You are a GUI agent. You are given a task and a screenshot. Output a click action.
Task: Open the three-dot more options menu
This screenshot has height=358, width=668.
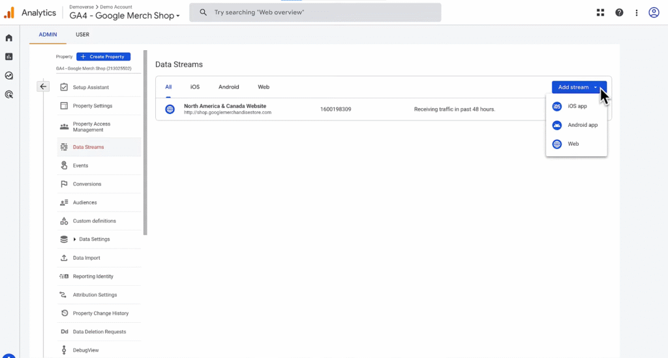click(637, 13)
